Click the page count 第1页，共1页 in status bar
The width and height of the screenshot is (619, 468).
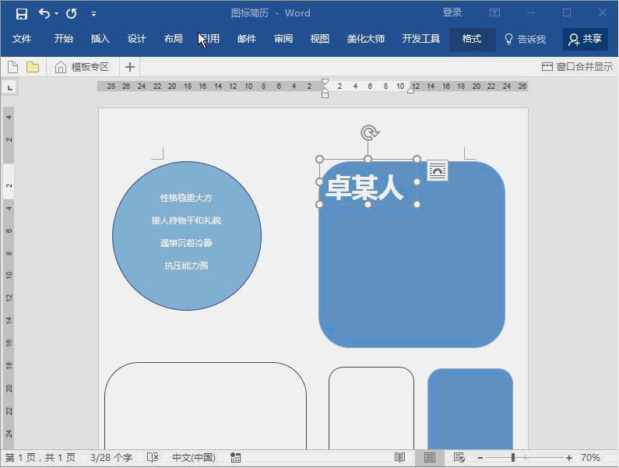tap(40, 458)
